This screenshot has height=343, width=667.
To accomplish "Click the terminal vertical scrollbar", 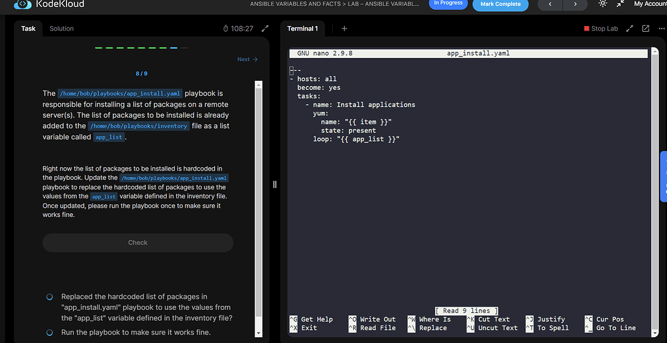I will 655,192.
